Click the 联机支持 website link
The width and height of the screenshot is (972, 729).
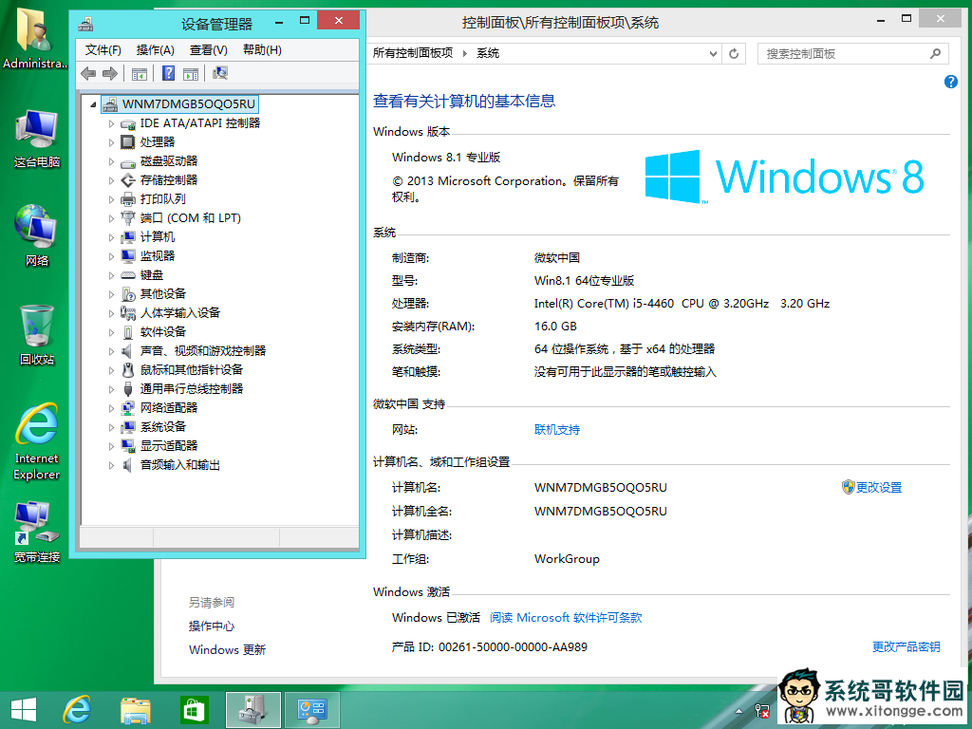(556, 430)
